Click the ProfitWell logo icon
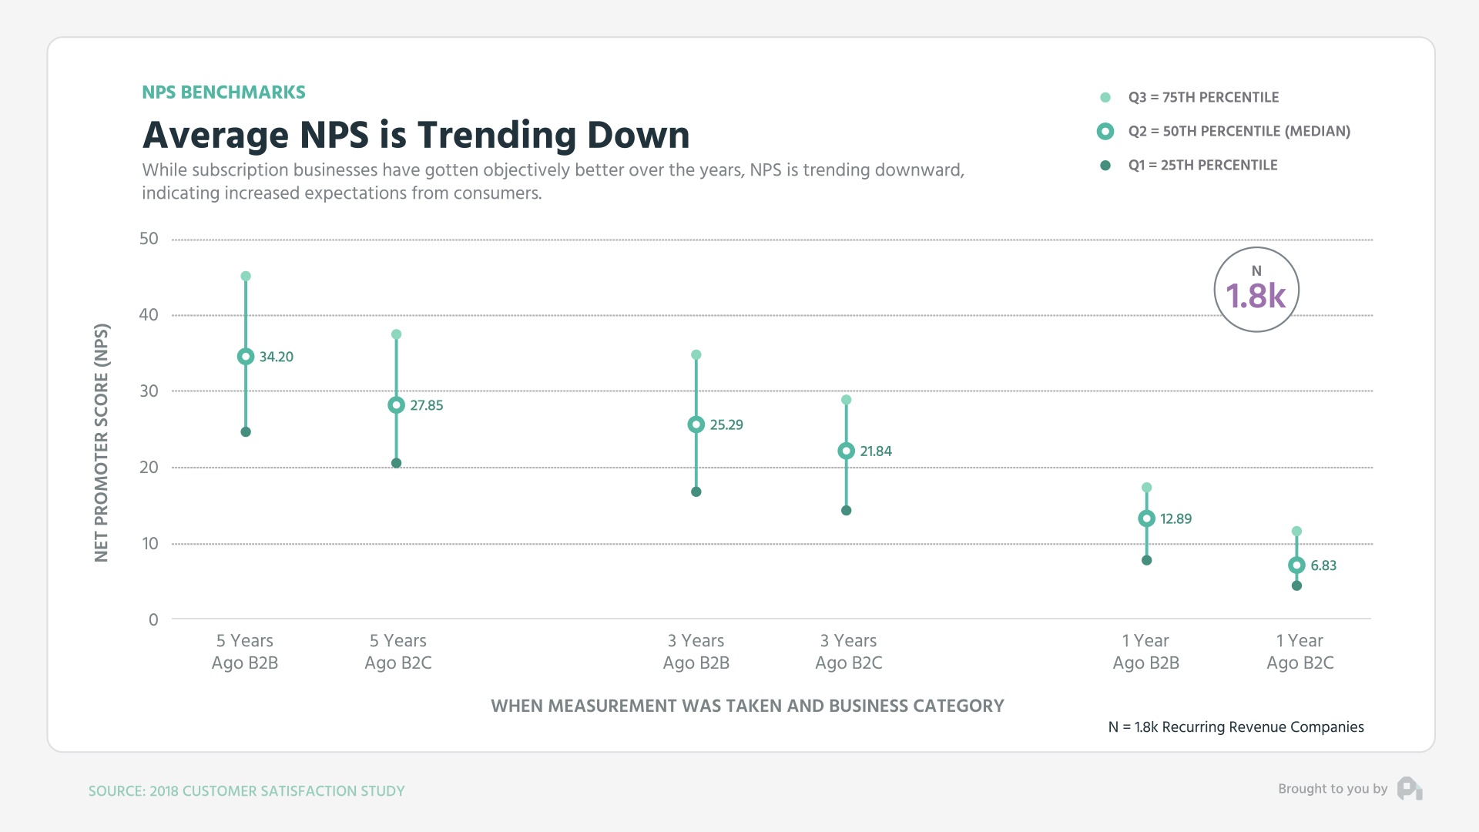The image size is (1479, 832). tap(1410, 789)
